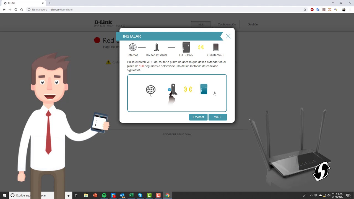
Task: Reload the page in Chrome
Action: [x=16, y=9]
